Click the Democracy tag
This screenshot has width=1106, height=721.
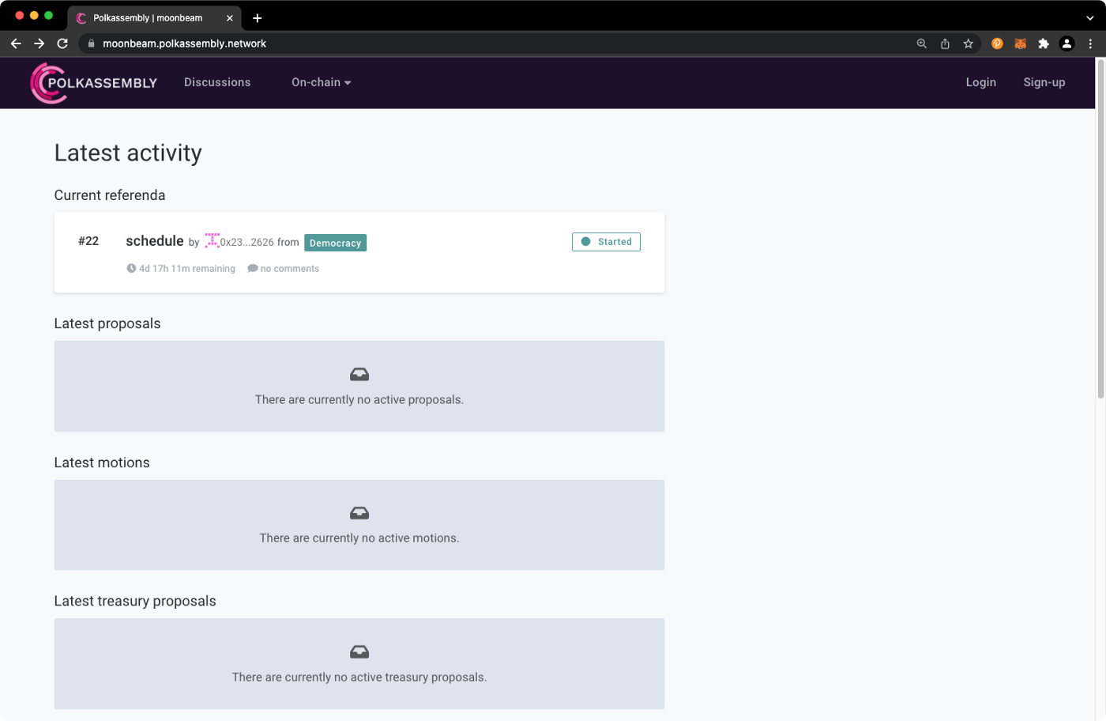[x=335, y=243]
